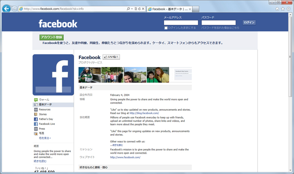294x174 pixels.
Task: Open the http://www.facebook.com/ website link
Action: point(125,157)
